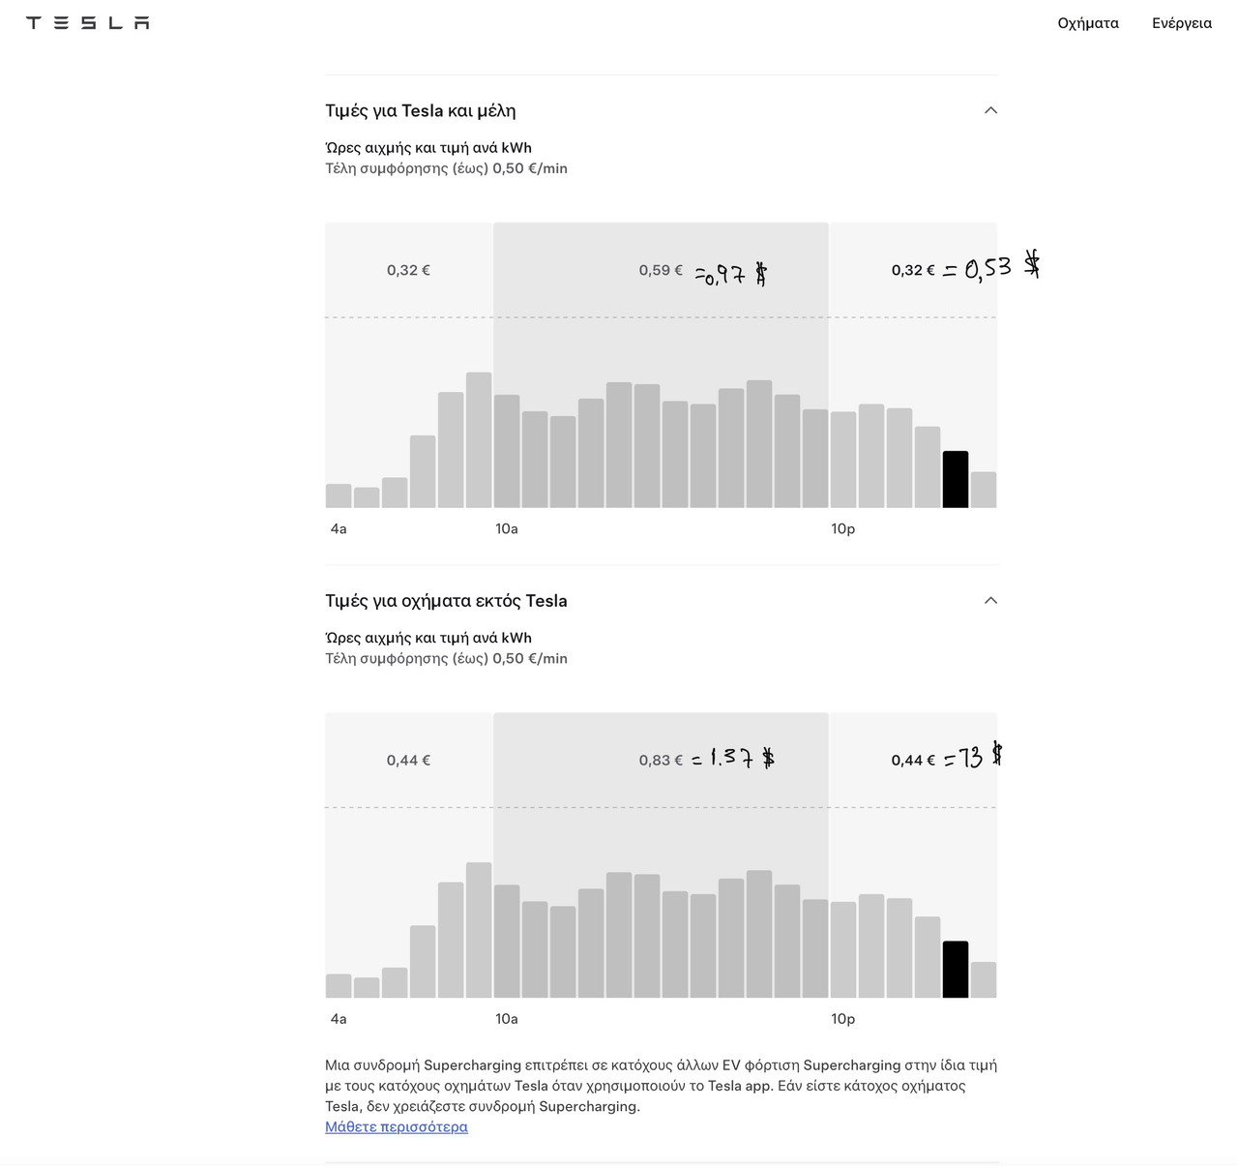Click the Tesla logo
The height and width of the screenshot is (1168, 1238).
87,22
